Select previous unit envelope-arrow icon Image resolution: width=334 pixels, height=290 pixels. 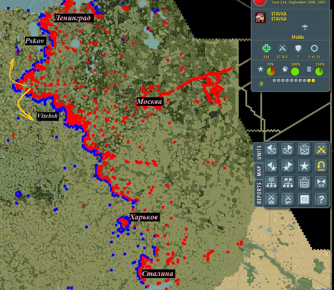[x=271, y=149]
